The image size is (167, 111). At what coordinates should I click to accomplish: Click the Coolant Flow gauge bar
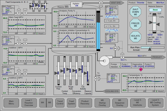[x=58, y=71]
